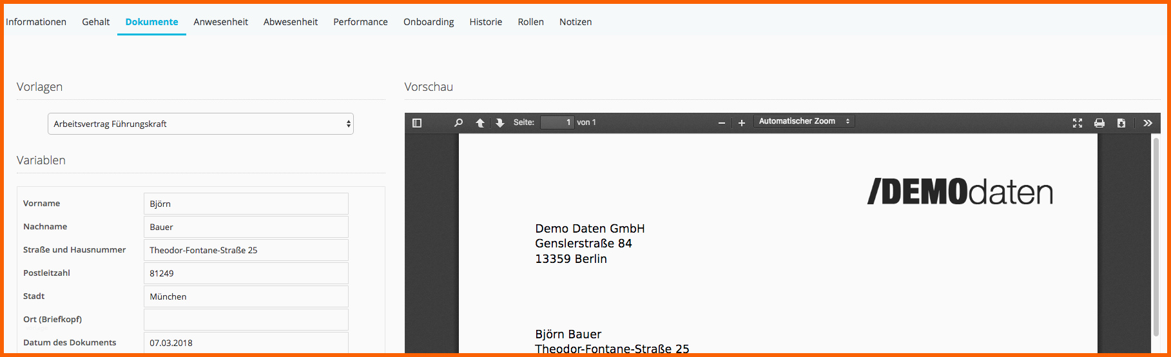Viewport: 1171px width, 357px height.
Task: Open the Arbeitsvertrag Führungskraft template dropdown
Action: click(200, 124)
